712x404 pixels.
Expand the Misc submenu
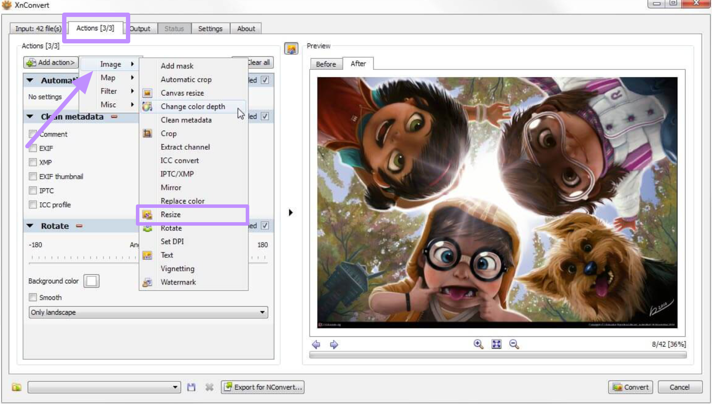click(109, 105)
